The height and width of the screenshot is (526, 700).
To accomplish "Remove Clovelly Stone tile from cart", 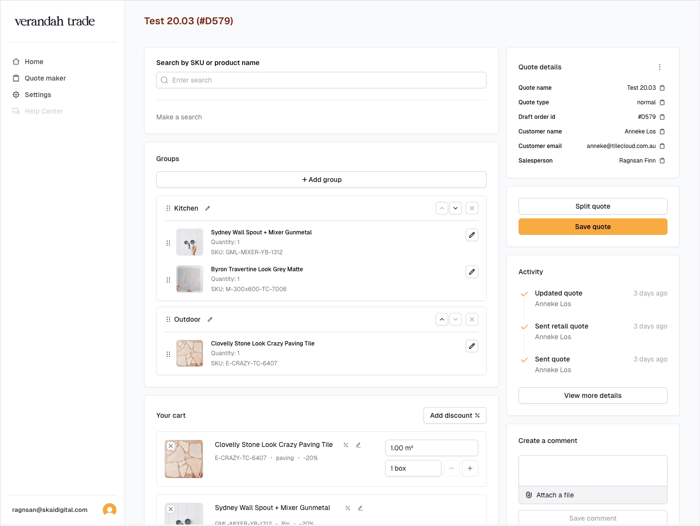I will coord(171,446).
